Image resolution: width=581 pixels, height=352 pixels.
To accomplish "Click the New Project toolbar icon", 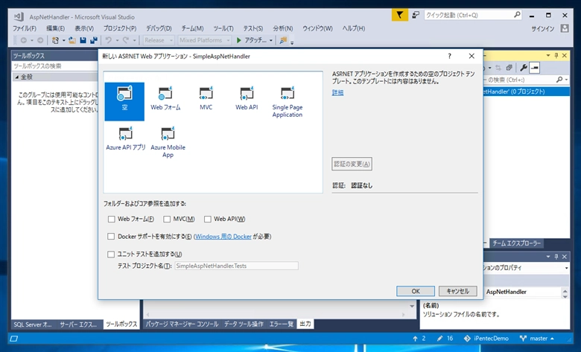I will (x=55, y=40).
